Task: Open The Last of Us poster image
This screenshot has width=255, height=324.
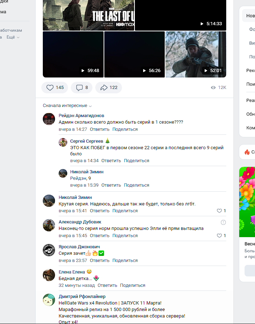Action: (x=88, y=15)
